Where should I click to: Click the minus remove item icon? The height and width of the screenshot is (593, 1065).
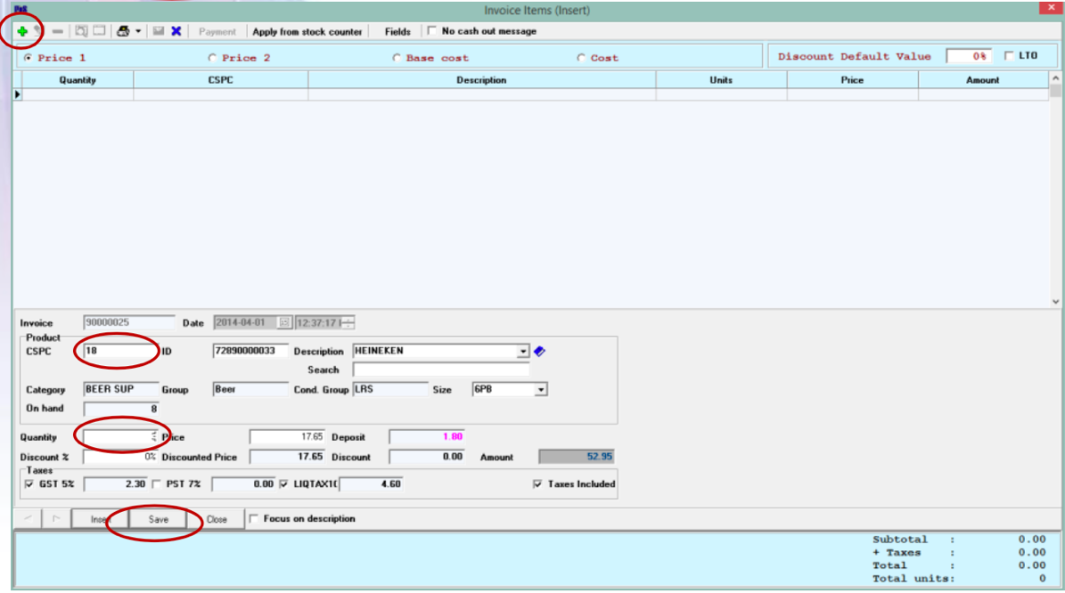(x=58, y=31)
